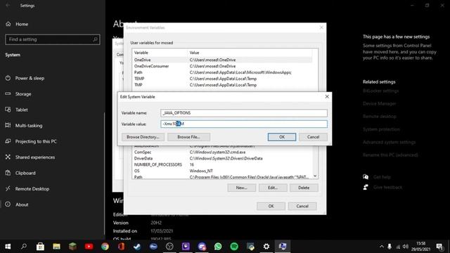Click Delete in Environment Variables
The image size is (450, 253).
click(x=304, y=188)
